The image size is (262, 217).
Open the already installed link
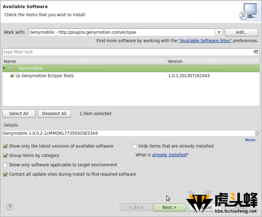point(169,155)
